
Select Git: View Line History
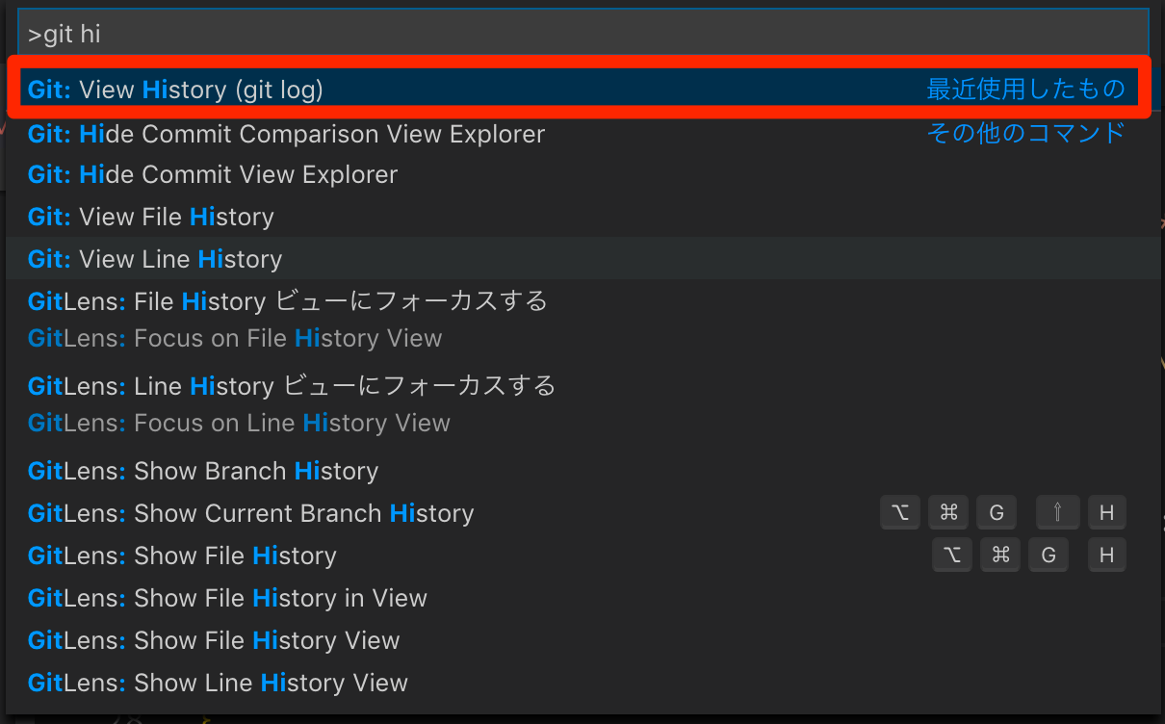click(582, 258)
